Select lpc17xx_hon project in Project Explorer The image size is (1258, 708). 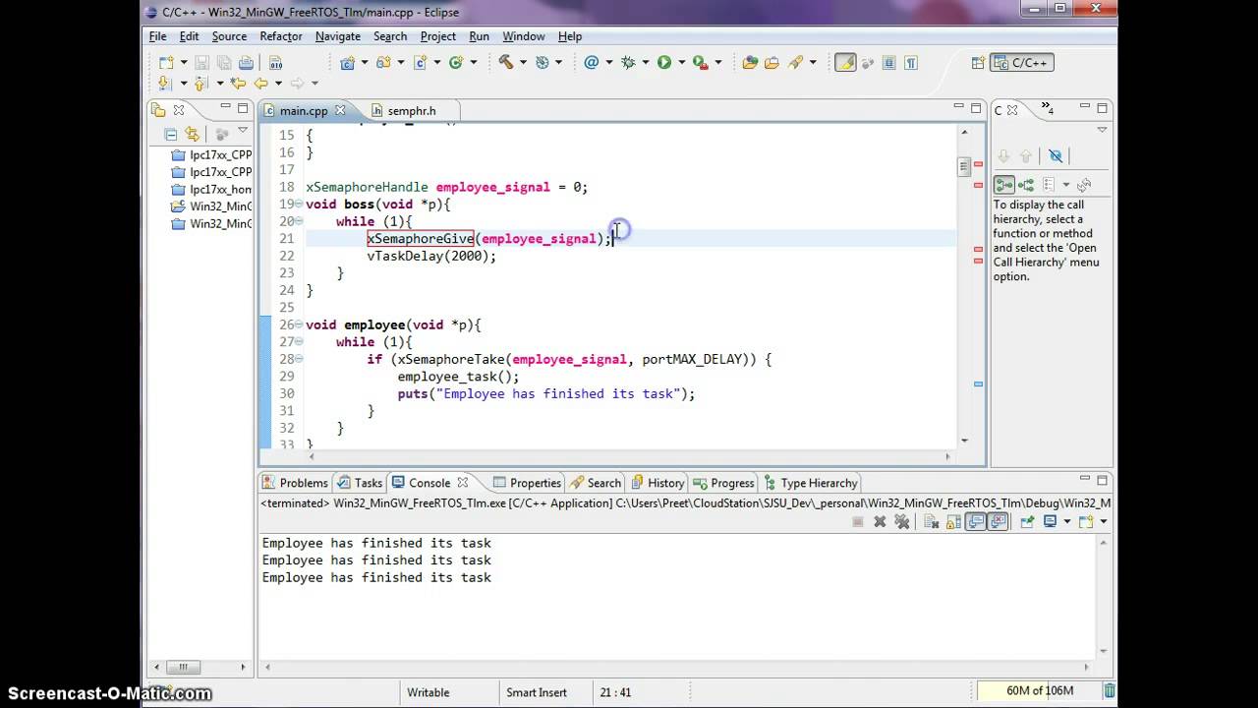click(212, 190)
